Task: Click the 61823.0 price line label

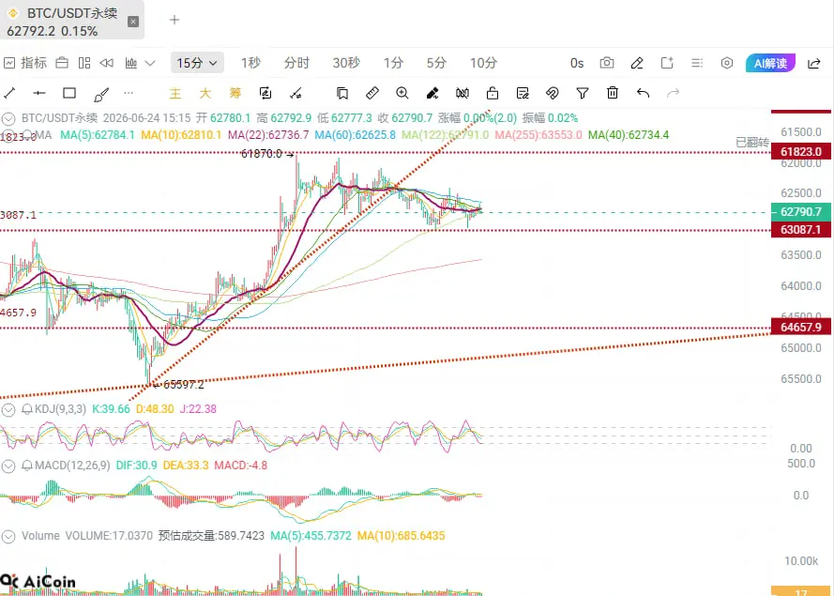Action: [x=801, y=152]
